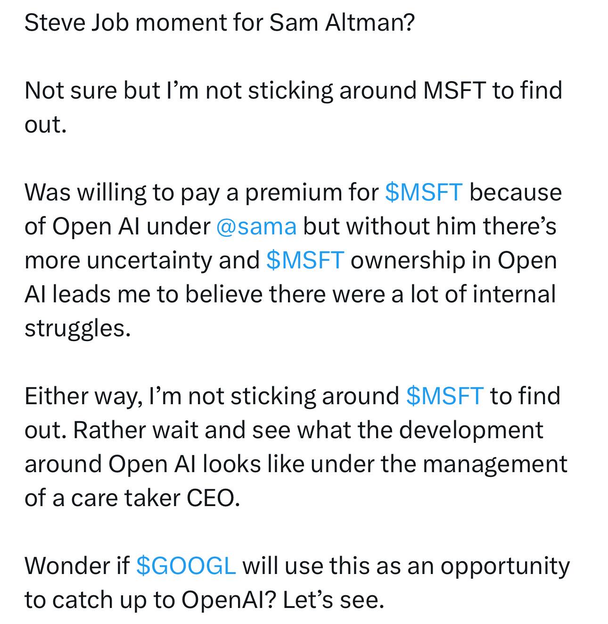Open the $GOOGL cashtag link
The width and height of the screenshot is (608, 624).
[186, 566]
